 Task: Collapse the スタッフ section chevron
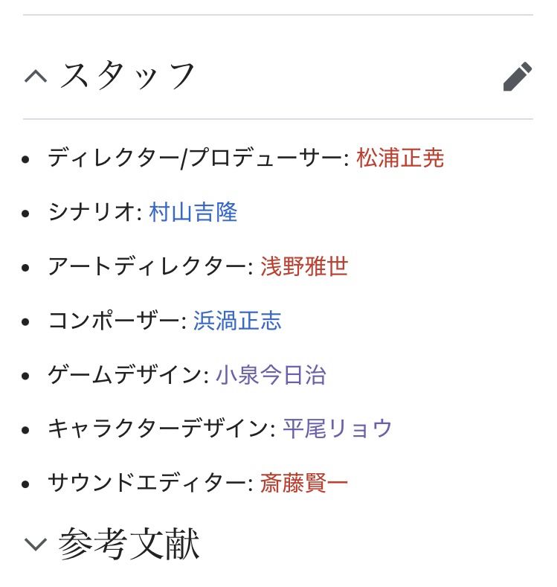36,77
